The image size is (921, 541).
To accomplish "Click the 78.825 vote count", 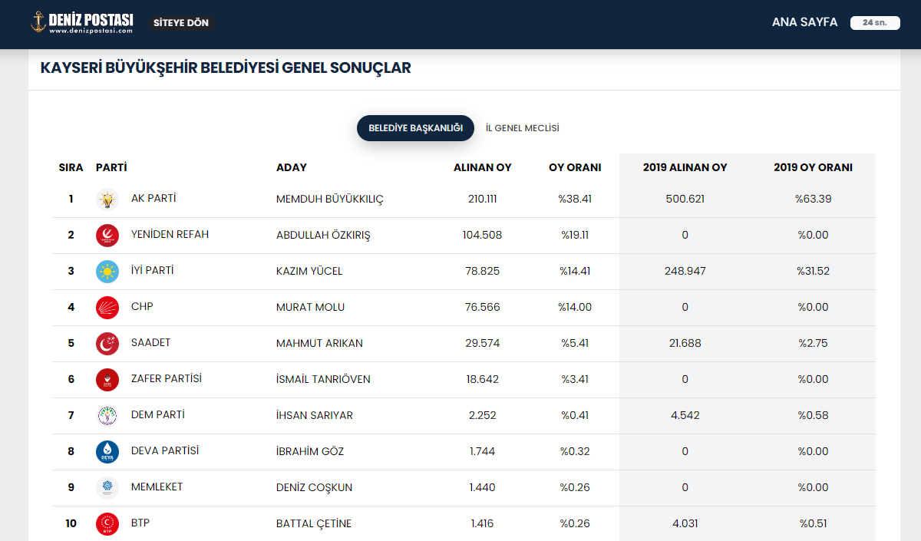I will click(483, 271).
